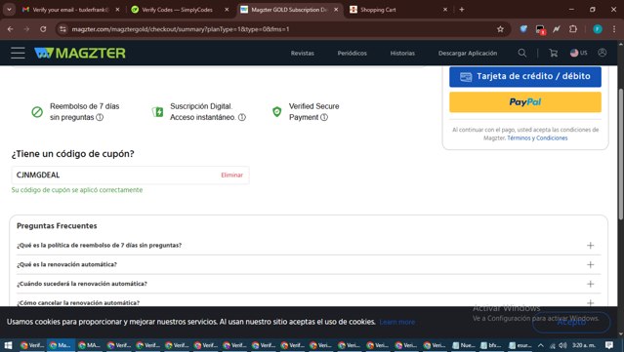624x352 pixels.
Task: Click the Magzter logo
Action: [80, 53]
